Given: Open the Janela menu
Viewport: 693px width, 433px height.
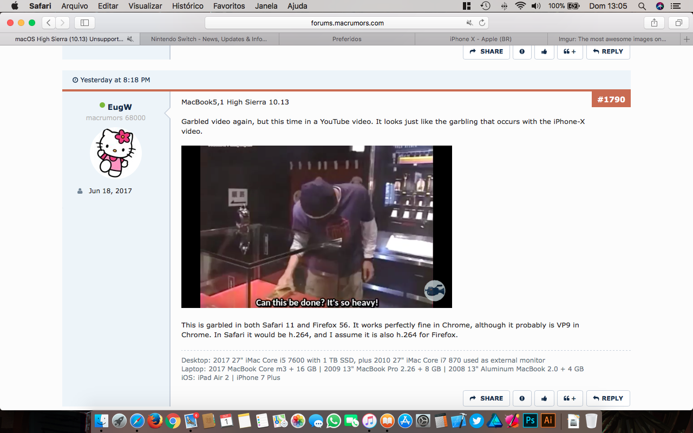Looking at the screenshot, I should pos(266,6).
